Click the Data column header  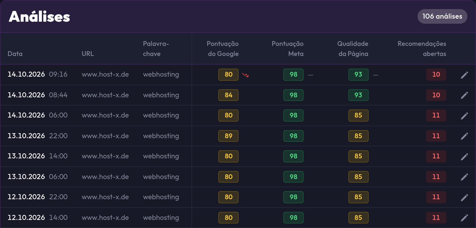coord(15,54)
